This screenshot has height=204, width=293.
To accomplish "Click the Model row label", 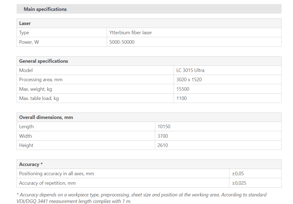I will click(x=26, y=70).
